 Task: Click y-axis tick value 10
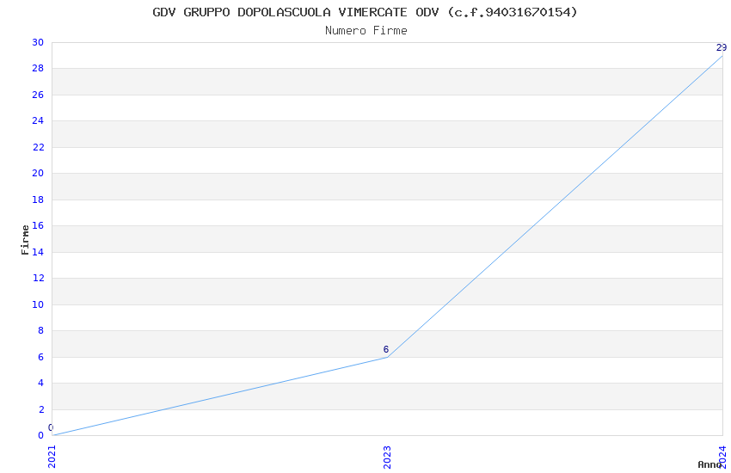coord(38,304)
